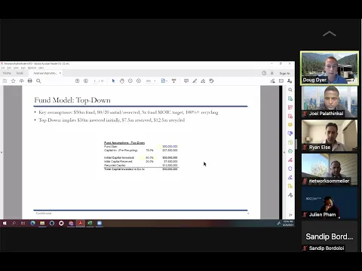Click the Windows Start button
The image size is (362, 271).
tap(5, 223)
